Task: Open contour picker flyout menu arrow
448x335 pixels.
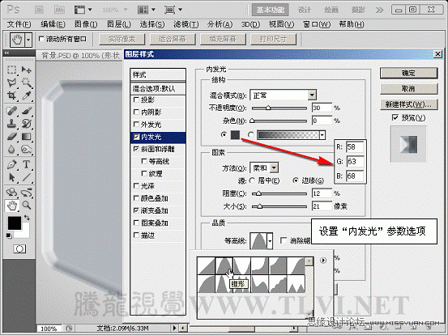Action: [x=323, y=261]
